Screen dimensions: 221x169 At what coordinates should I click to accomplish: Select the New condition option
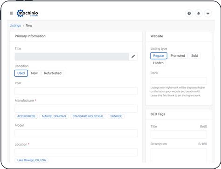(35, 73)
